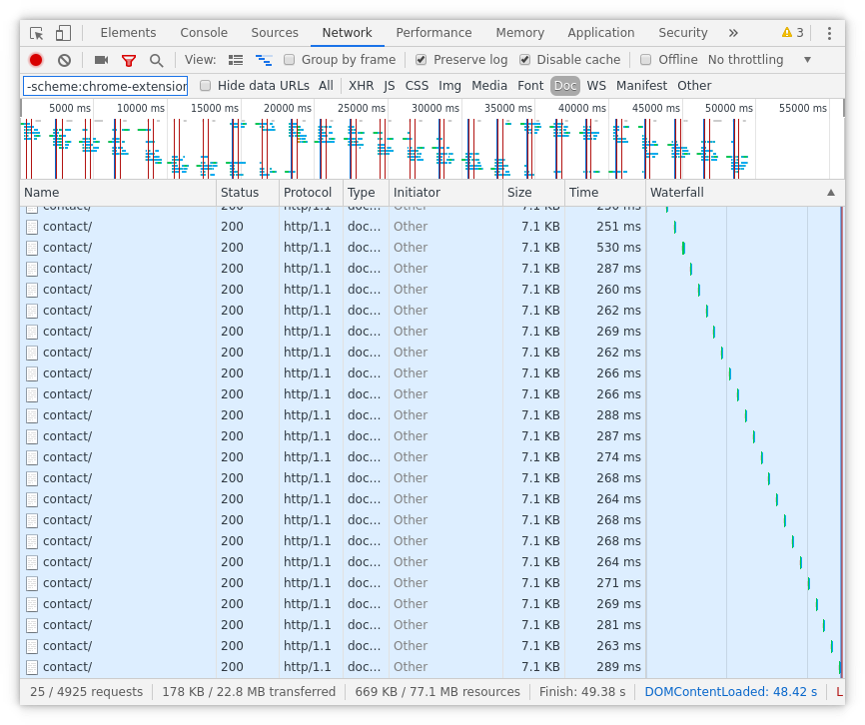
Task: Switch to the Console tab
Action: pyautogui.click(x=203, y=32)
